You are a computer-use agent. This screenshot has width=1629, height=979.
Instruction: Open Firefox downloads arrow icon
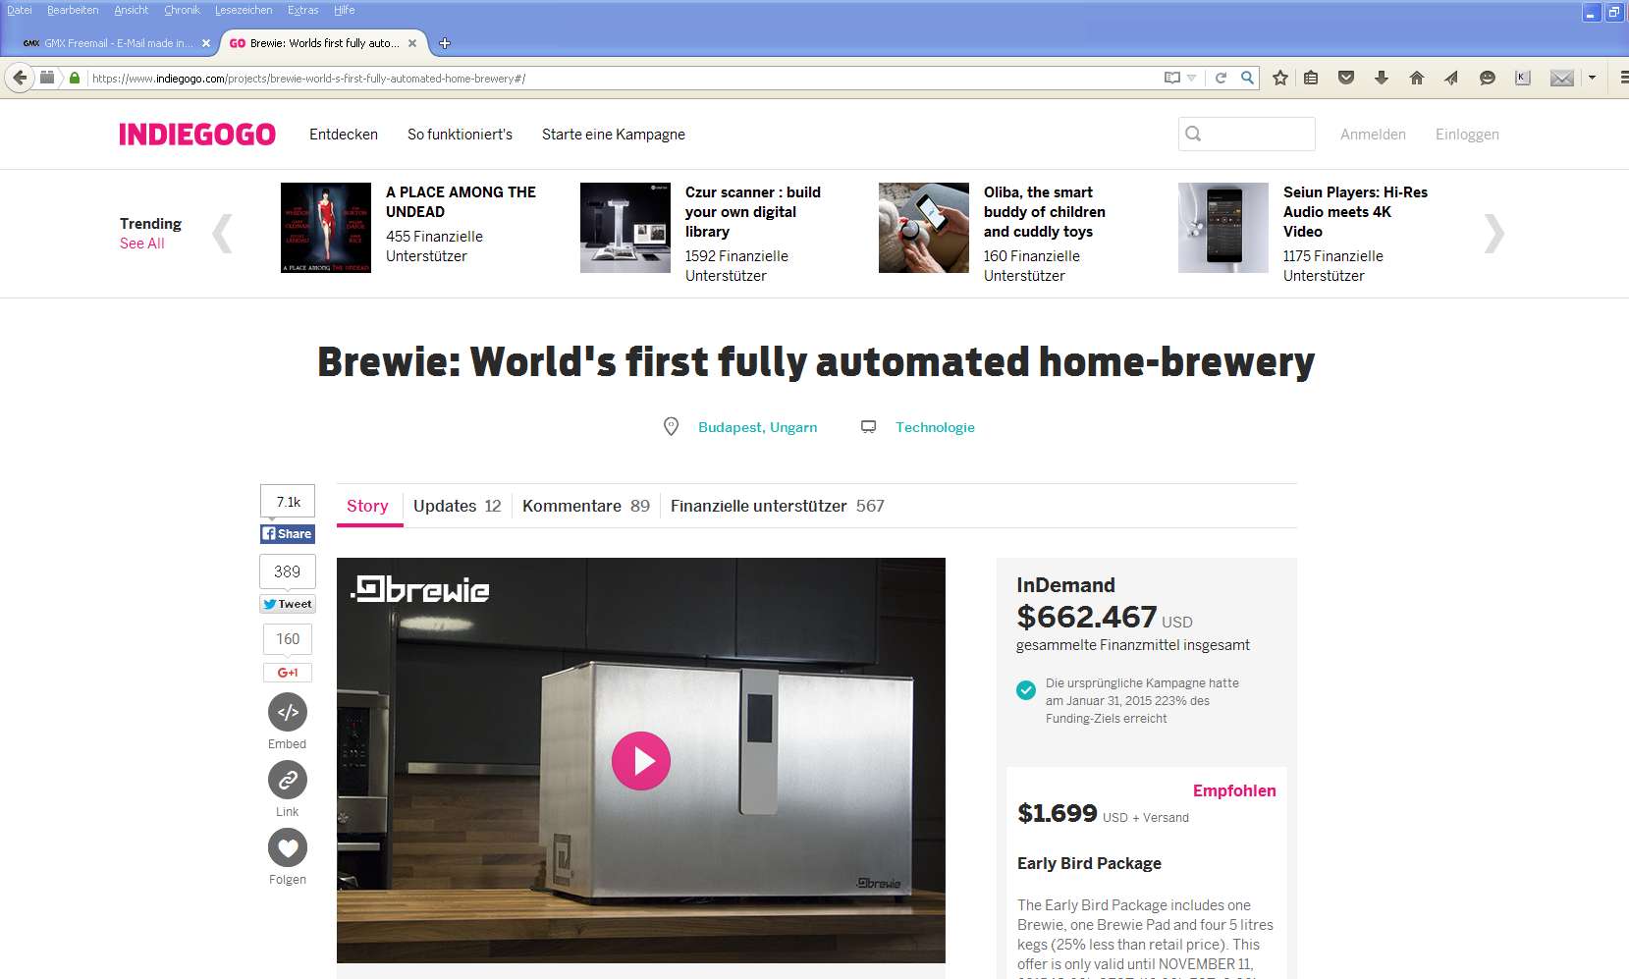(x=1382, y=78)
